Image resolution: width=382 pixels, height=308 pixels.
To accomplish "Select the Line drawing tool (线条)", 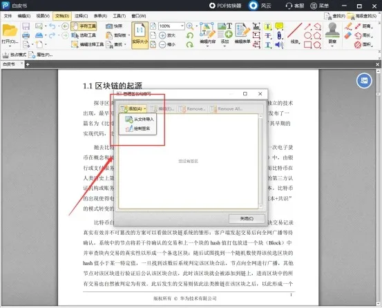I will 295,34.
